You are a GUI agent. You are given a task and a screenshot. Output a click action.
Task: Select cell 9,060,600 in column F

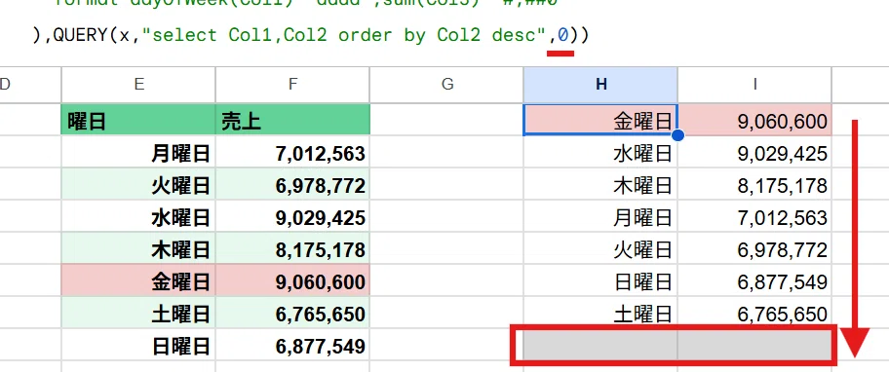[292, 281]
